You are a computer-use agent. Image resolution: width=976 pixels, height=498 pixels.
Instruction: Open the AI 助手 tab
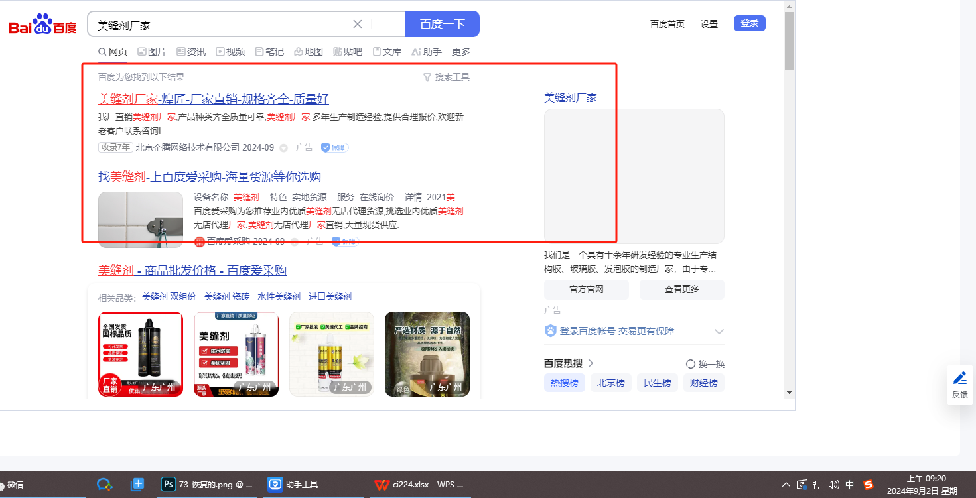[x=426, y=52]
